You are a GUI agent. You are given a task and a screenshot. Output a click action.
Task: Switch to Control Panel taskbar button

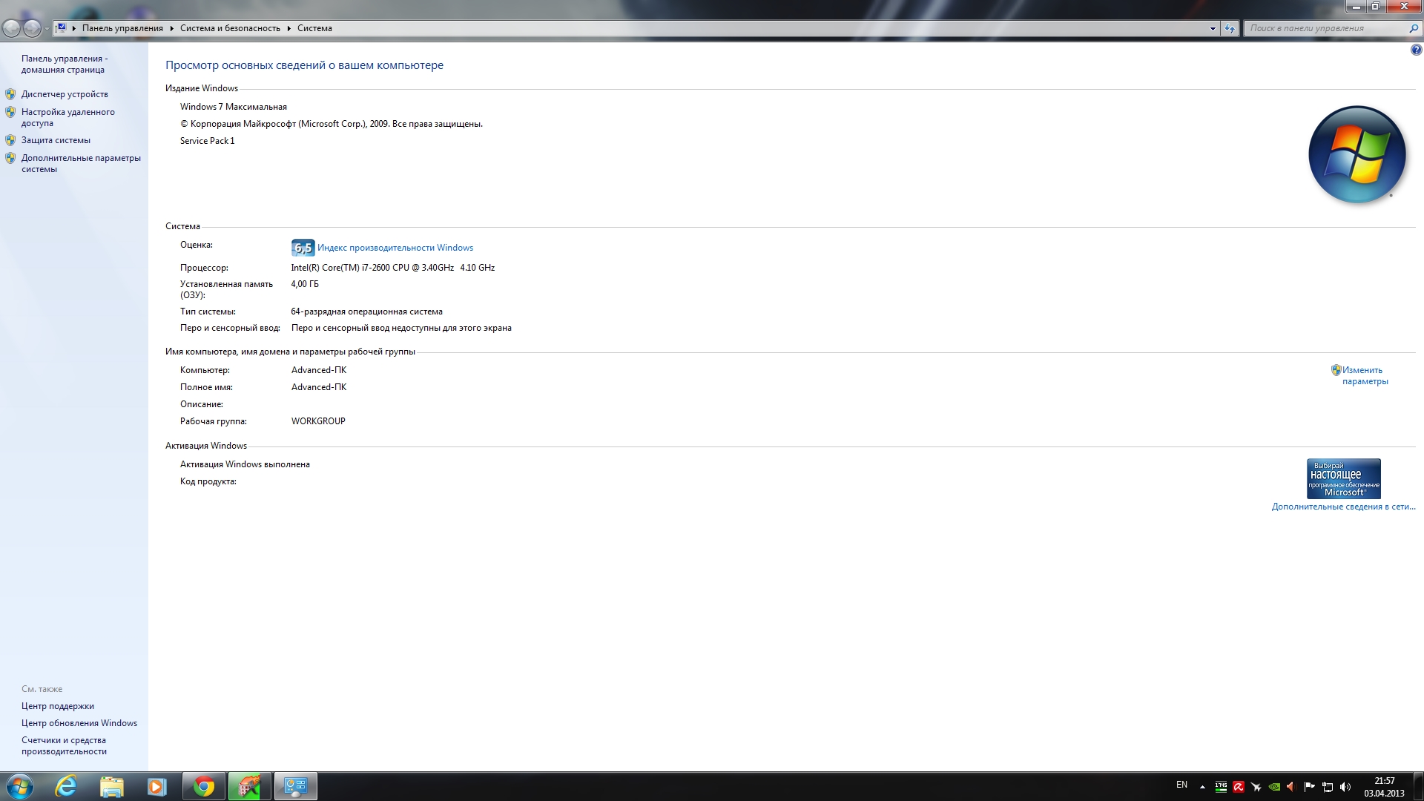[x=295, y=786]
